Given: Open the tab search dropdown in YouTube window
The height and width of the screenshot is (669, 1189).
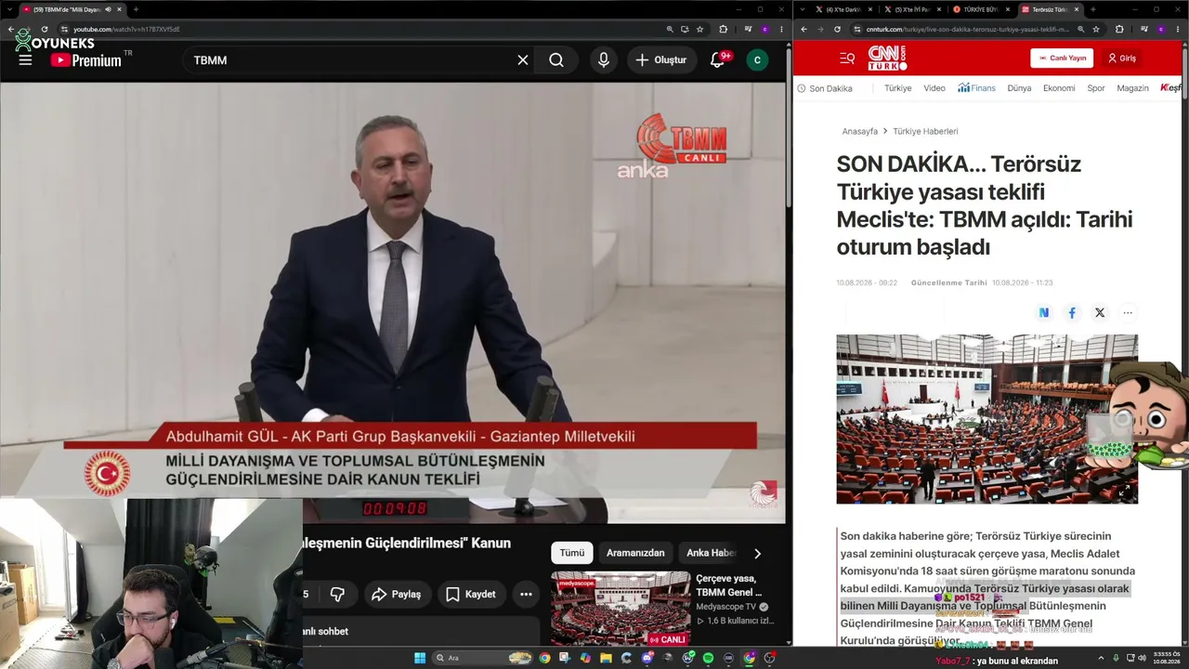Looking at the screenshot, I should point(7,9).
